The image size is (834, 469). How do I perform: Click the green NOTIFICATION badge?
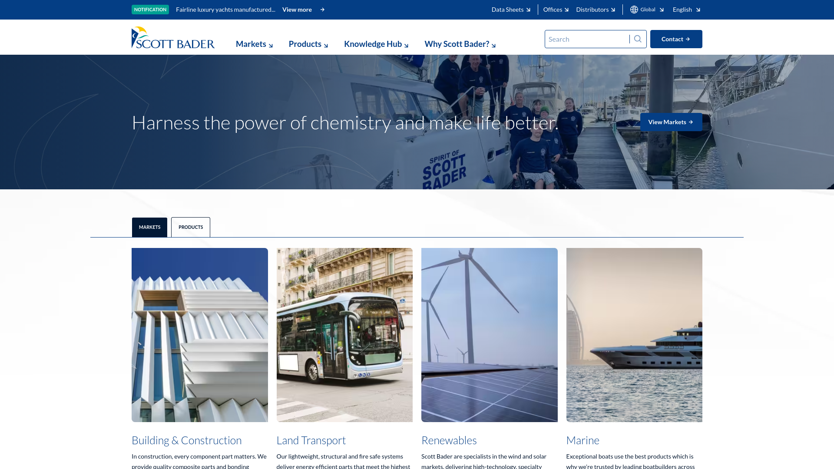(x=150, y=10)
